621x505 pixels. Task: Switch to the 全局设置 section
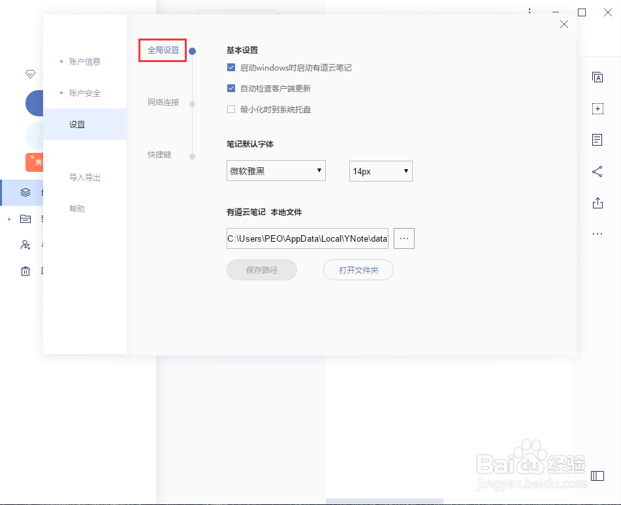pyautogui.click(x=163, y=50)
